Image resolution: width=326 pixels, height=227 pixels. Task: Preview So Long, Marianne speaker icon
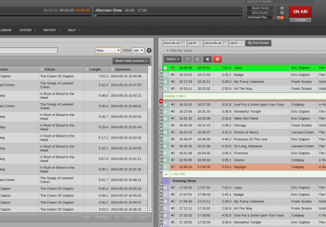tap(173, 146)
